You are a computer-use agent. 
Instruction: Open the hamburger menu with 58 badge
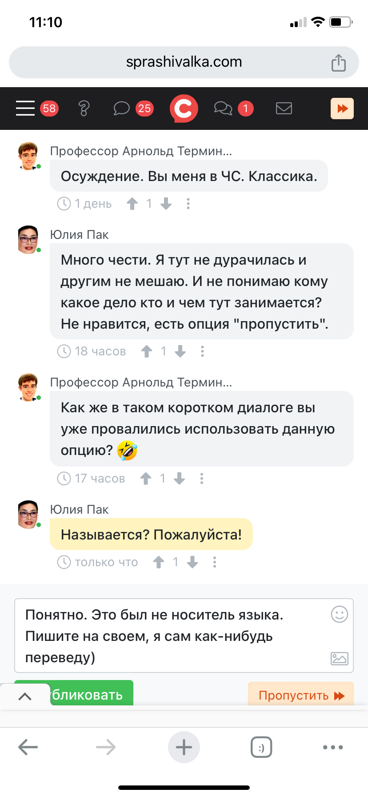(25, 108)
